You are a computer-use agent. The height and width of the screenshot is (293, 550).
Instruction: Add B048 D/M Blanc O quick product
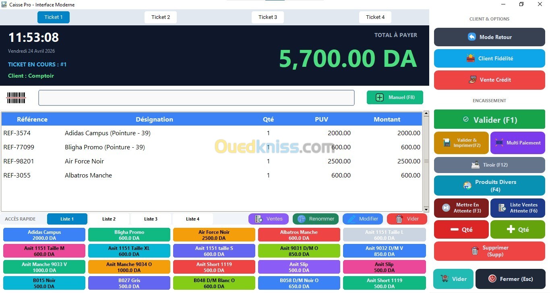pos(214,283)
